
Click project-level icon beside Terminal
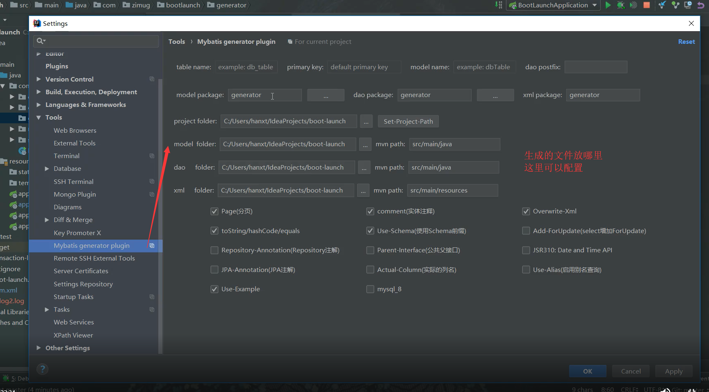[152, 156]
